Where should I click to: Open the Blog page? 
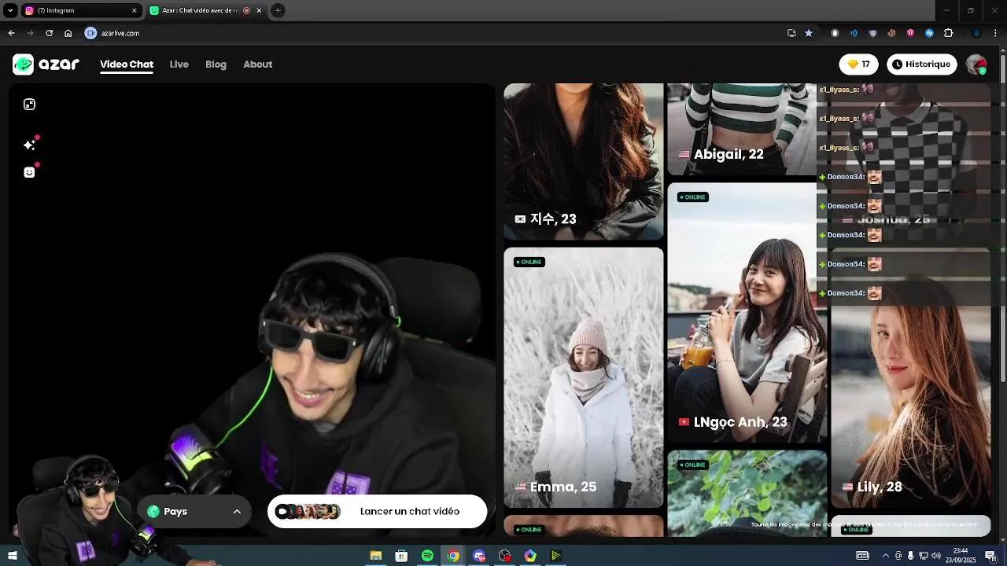(216, 64)
